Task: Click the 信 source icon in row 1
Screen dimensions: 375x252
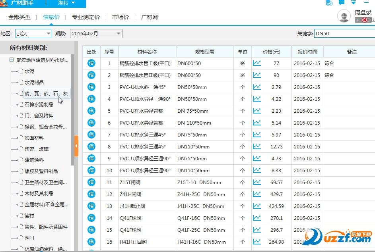Action: tap(91, 63)
